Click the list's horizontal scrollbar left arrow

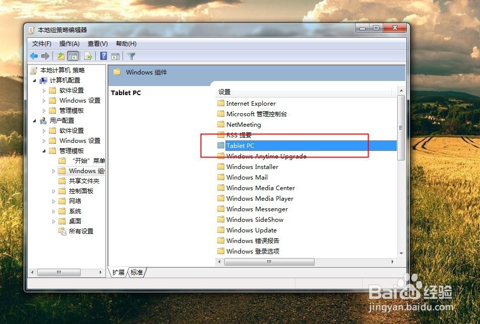219,262
